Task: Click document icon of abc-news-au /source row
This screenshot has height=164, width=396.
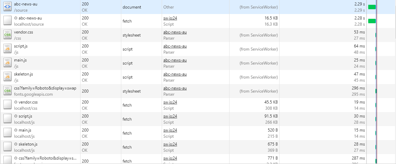Action: coord(7,6)
